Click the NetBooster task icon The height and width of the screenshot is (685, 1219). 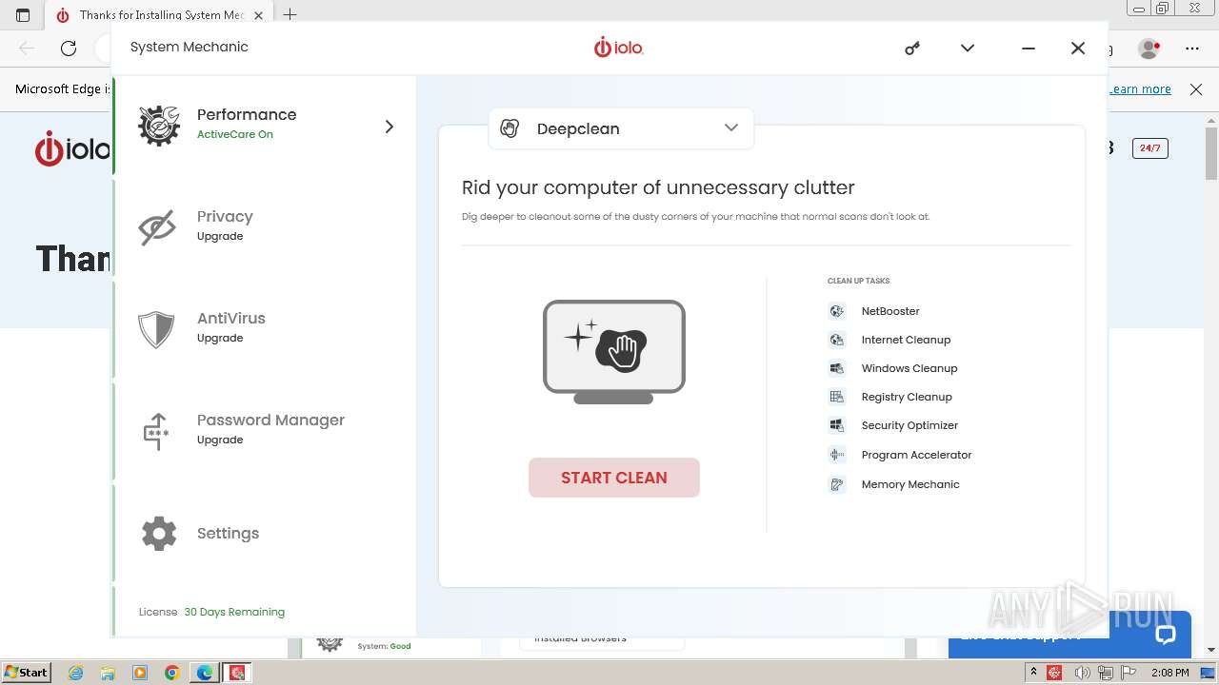pyautogui.click(x=836, y=311)
